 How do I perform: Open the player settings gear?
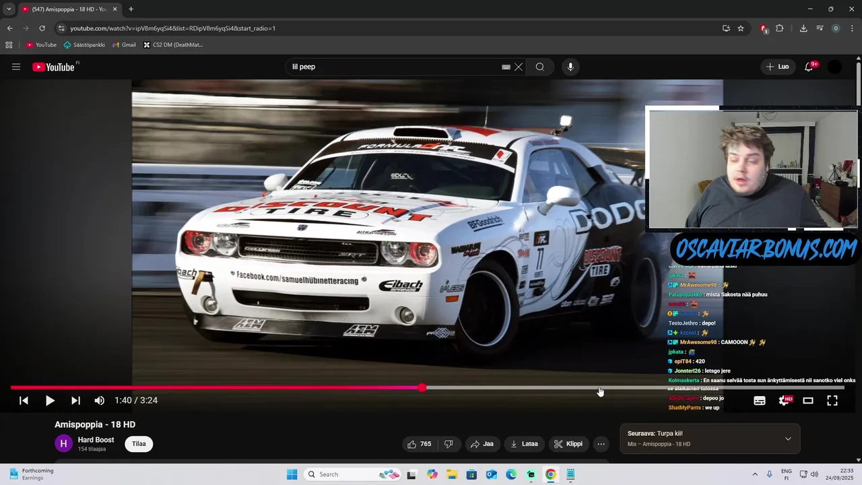pyautogui.click(x=784, y=400)
